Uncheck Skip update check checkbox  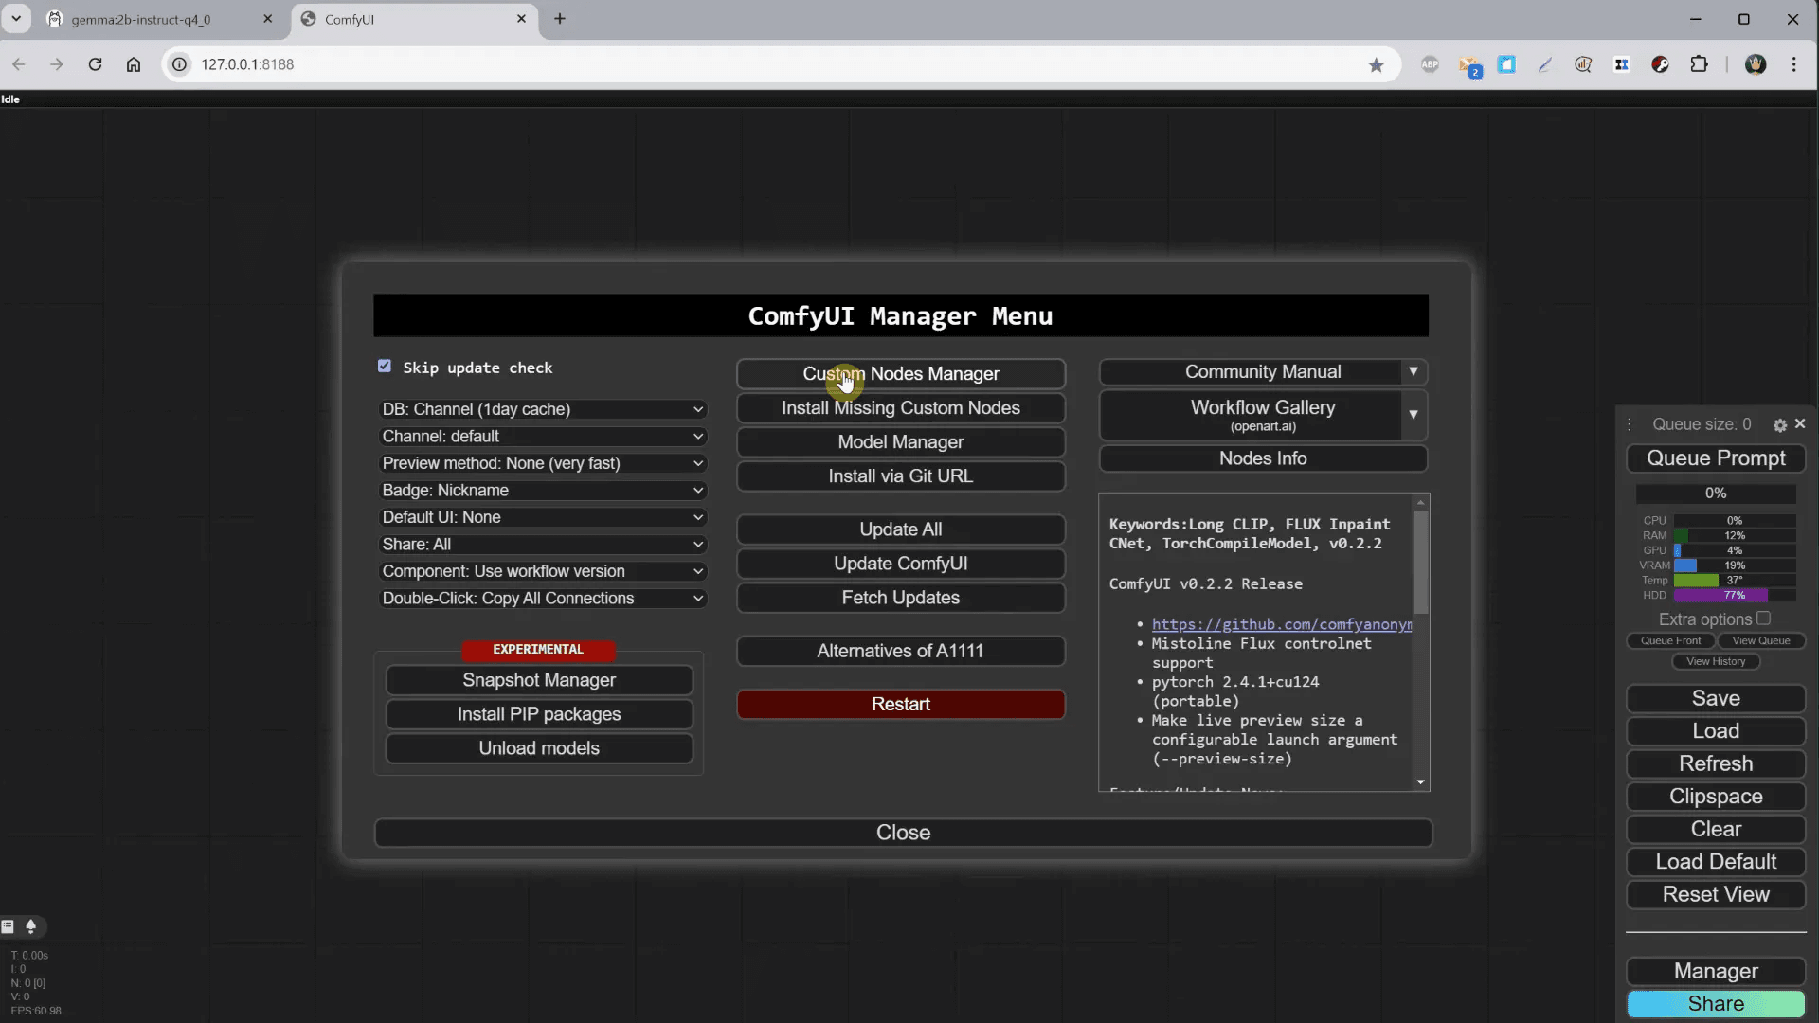point(385,367)
